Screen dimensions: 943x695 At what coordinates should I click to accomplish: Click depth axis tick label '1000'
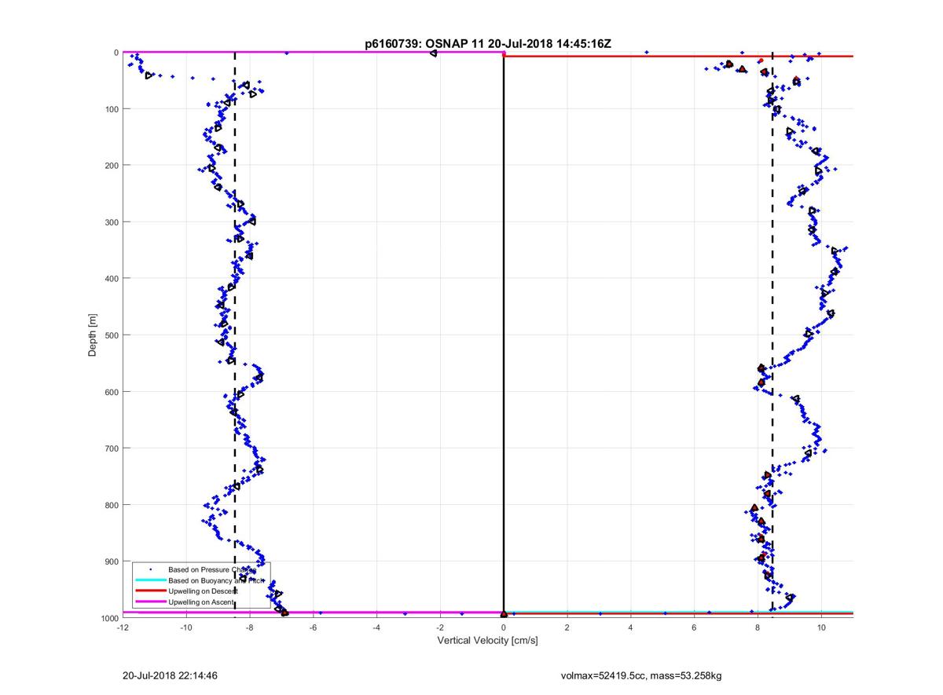point(108,618)
